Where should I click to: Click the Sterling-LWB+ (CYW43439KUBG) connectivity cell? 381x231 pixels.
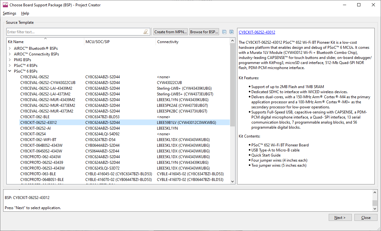(184, 88)
